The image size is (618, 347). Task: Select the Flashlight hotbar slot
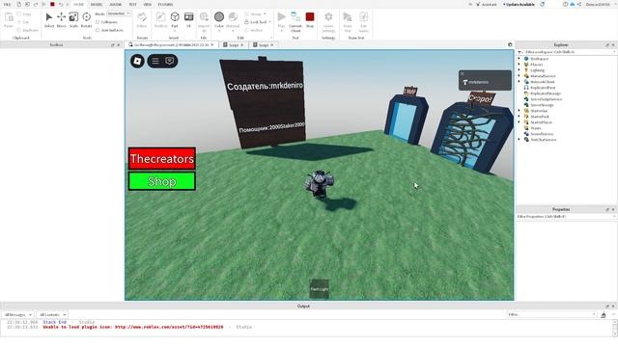pyautogui.click(x=320, y=289)
